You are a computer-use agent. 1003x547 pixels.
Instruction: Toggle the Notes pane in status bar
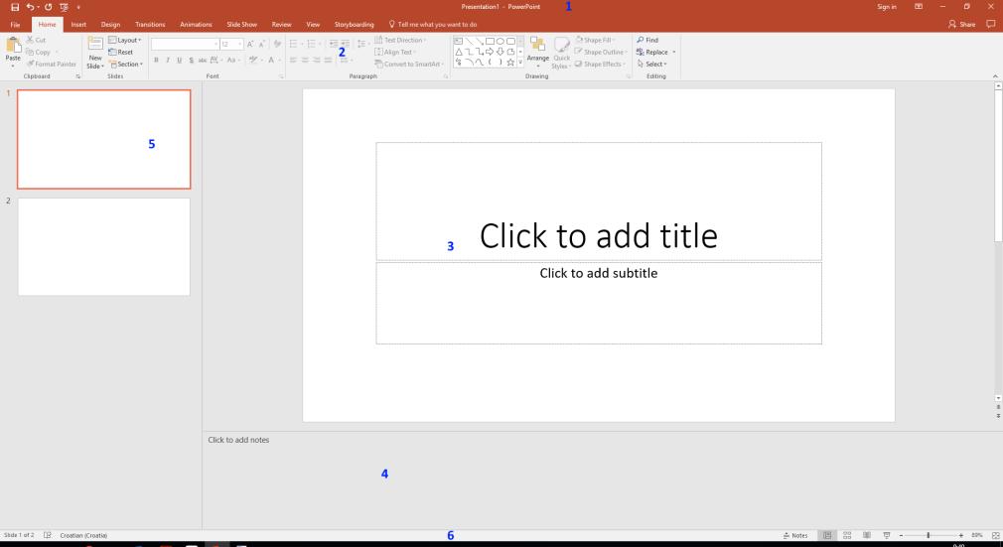[795, 535]
